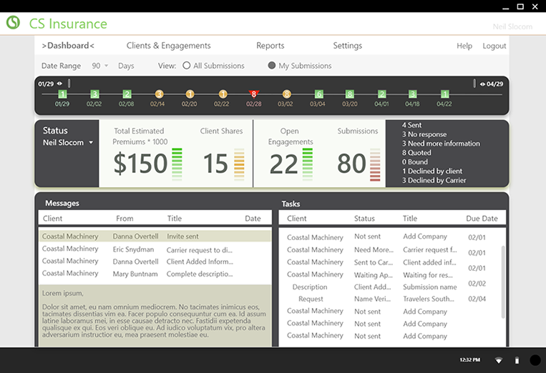Click the Logout link
Viewport: 546px width, 373px height.
tap(494, 46)
